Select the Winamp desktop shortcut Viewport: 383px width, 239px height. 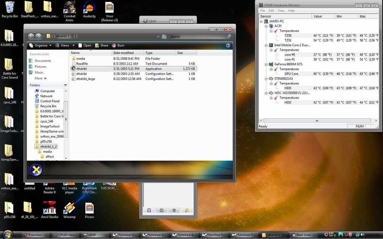tap(69, 210)
